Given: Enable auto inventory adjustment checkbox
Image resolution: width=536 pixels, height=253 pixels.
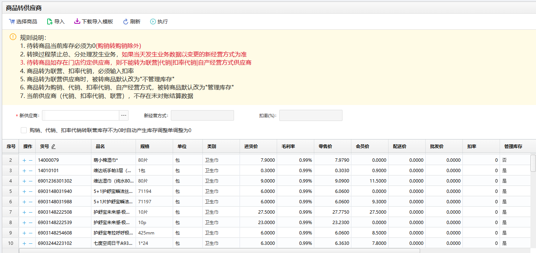Looking at the screenshot, I should pyautogui.click(x=24, y=130).
